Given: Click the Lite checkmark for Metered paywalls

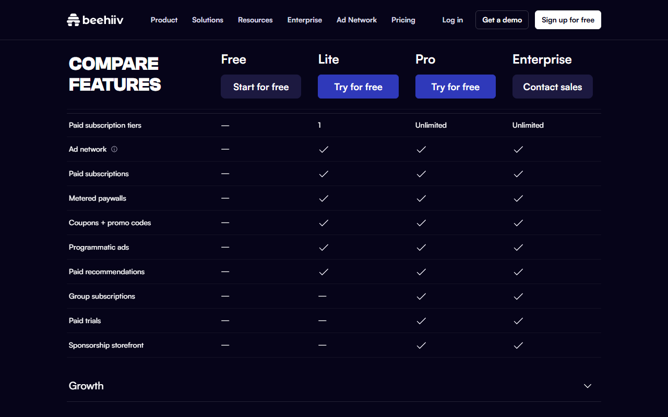Looking at the screenshot, I should pos(324,198).
